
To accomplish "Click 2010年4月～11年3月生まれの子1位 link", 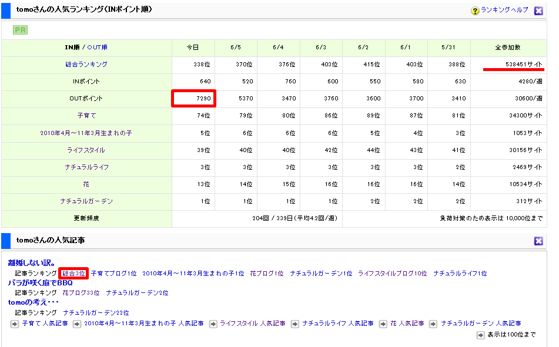I will [x=193, y=274].
